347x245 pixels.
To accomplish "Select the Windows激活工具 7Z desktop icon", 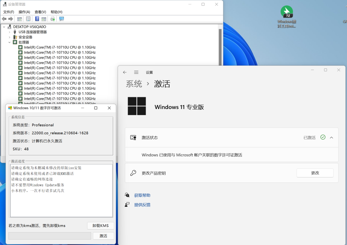I will (x=287, y=17).
